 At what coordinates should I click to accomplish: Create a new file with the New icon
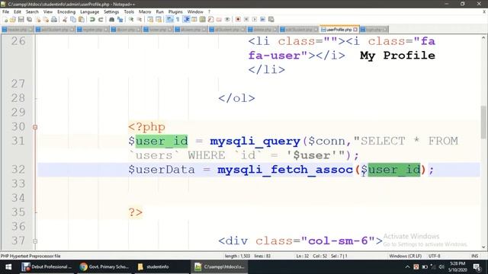coord(5,20)
